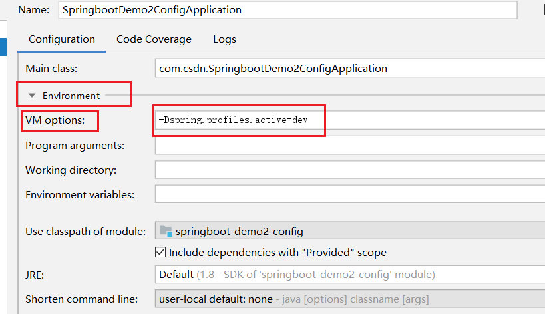Open the Use classpath of module dropdown
Viewport: 545px width, 314px height.
[349, 232]
